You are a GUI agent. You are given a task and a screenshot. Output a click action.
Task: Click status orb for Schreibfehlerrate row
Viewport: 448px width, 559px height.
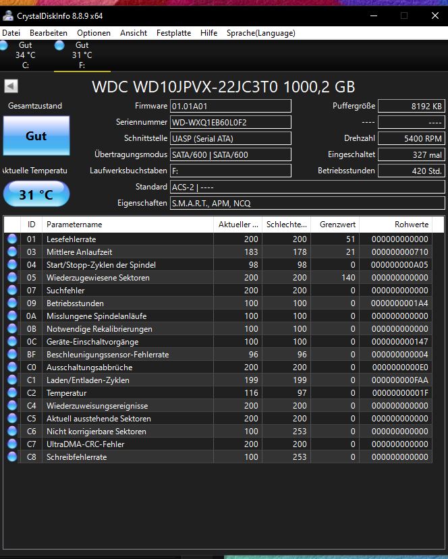tap(12, 457)
